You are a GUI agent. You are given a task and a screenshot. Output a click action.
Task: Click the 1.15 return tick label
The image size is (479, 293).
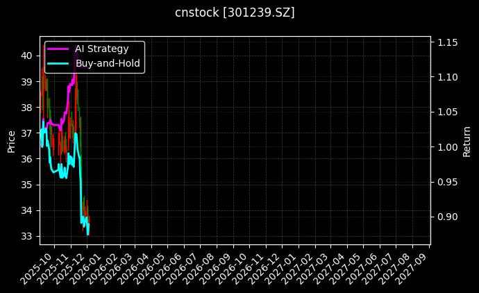click(x=446, y=43)
